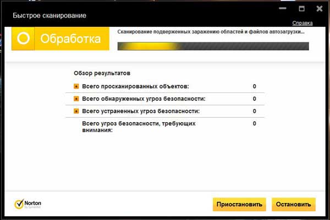Select 'Всего просканированных объектов' row label
330x220 pixels.
click(135, 86)
